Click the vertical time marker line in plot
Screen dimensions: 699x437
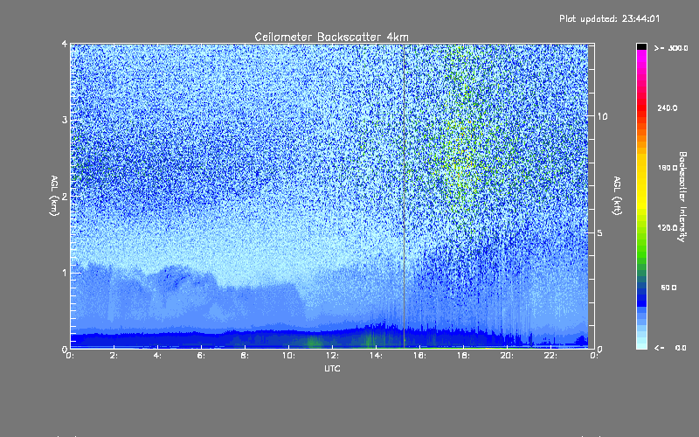point(404,196)
